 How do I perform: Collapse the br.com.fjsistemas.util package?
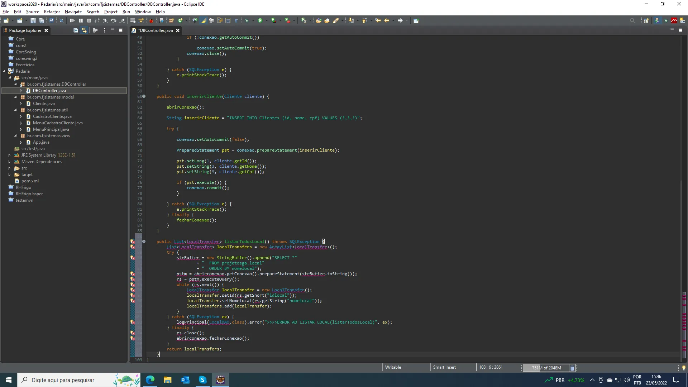pos(15,110)
